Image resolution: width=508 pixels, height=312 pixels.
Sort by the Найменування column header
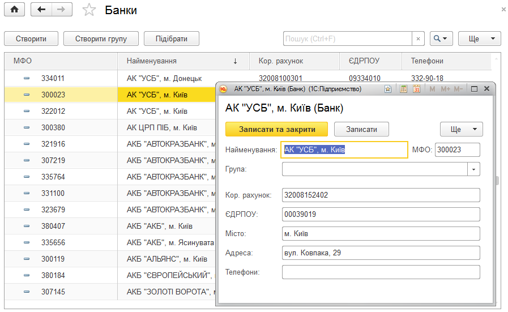(183, 61)
